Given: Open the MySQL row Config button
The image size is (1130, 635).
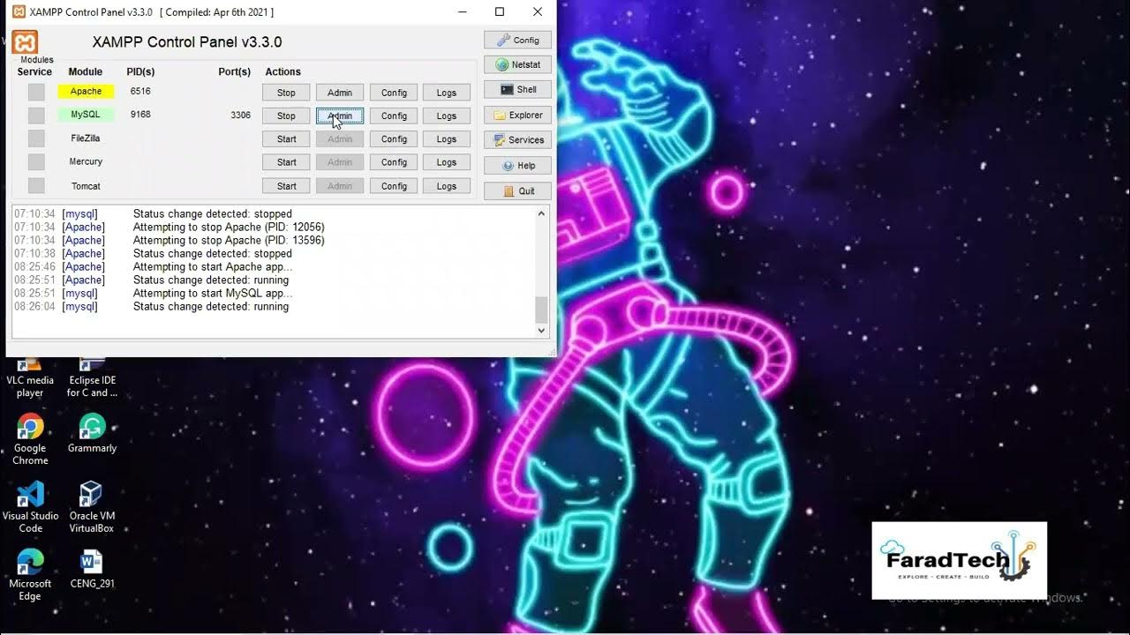Looking at the screenshot, I should coord(394,116).
